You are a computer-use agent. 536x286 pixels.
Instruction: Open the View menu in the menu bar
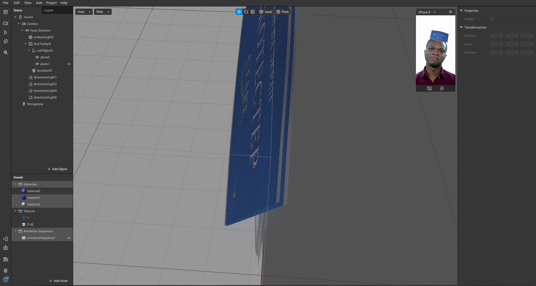tap(28, 3)
